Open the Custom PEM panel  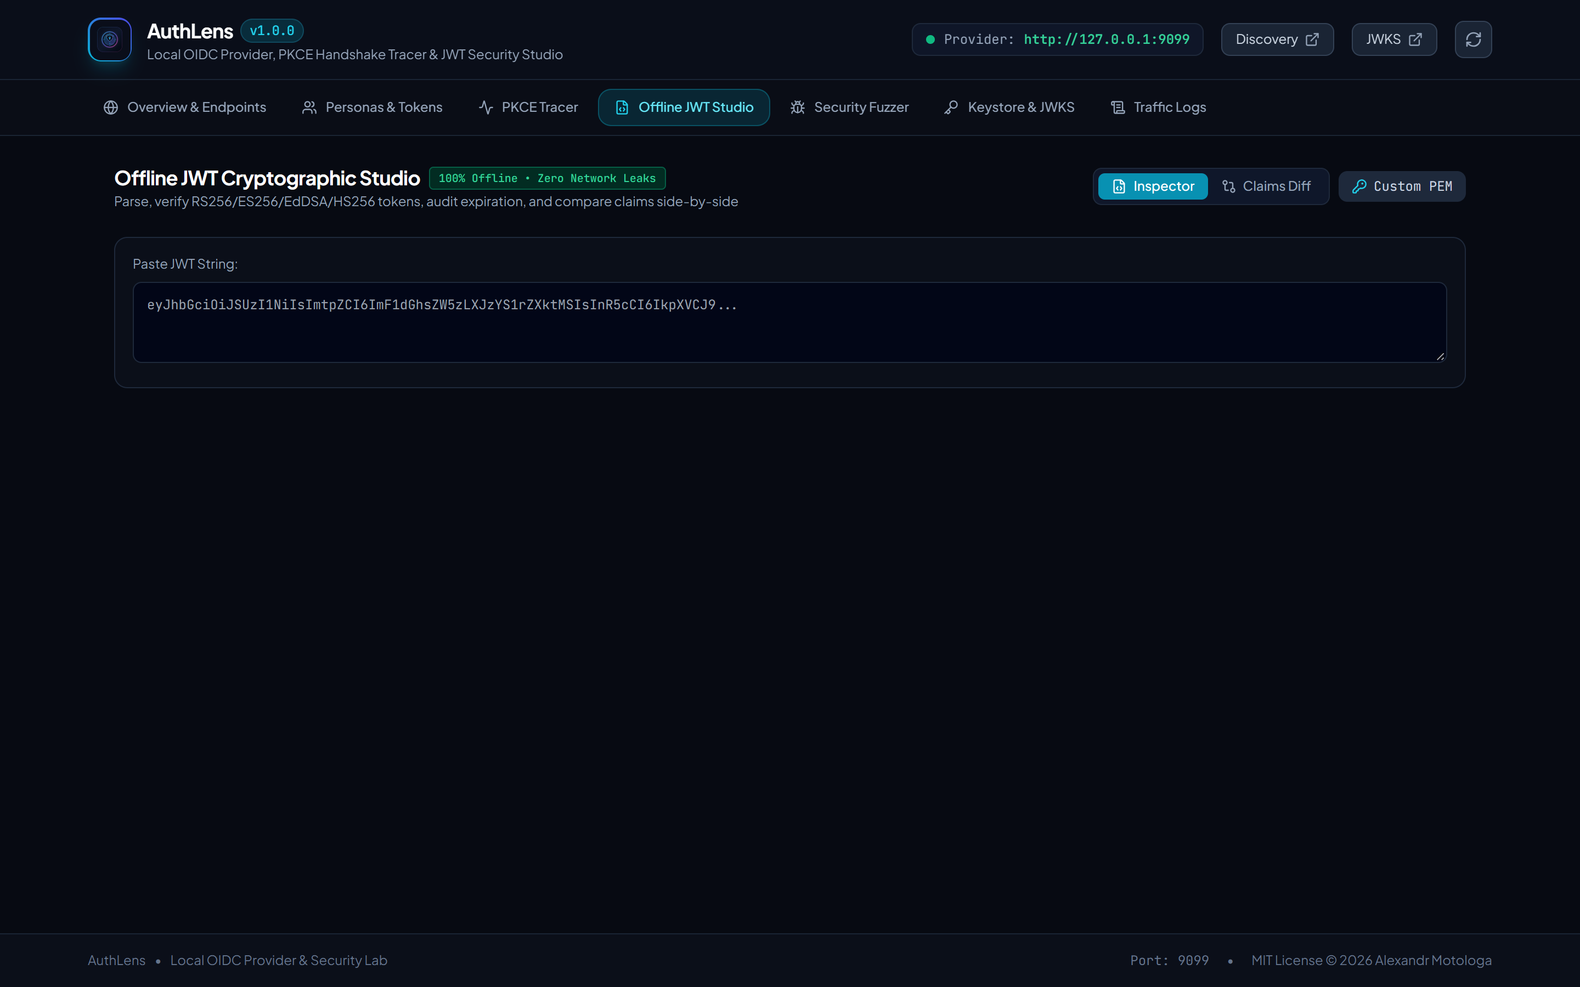[x=1402, y=186]
